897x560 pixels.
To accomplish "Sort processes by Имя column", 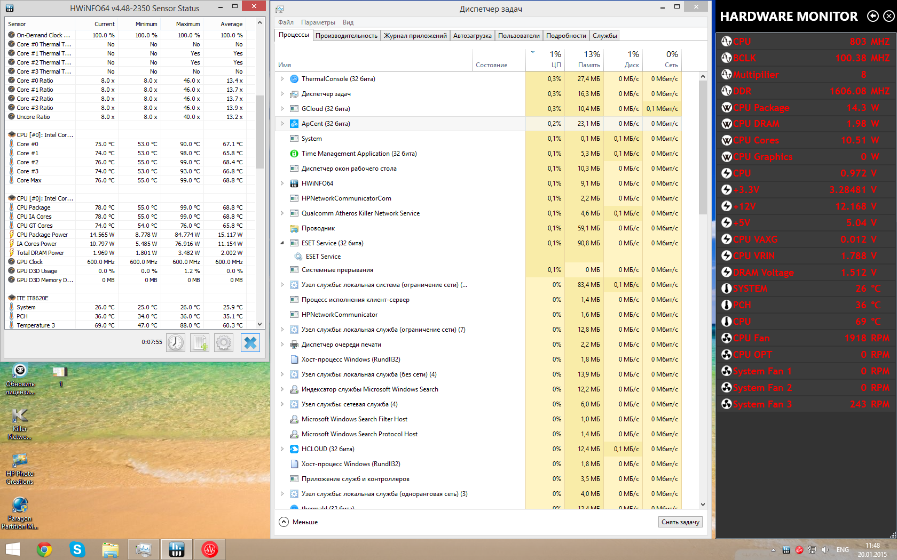I will pos(374,59).
